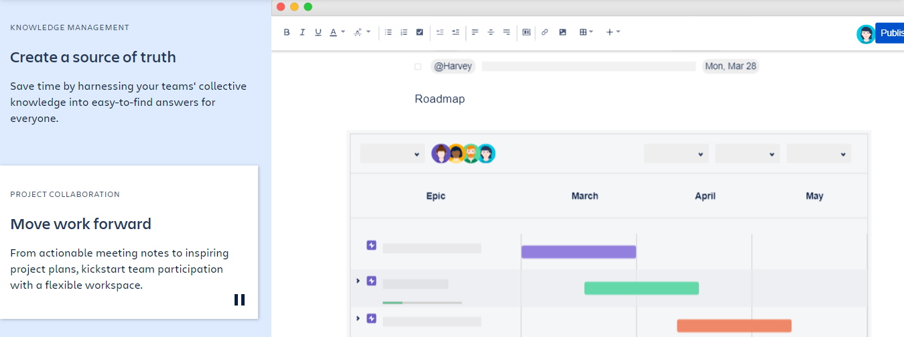
Task: Click the Epic column header
Action: (x=436, y=196)
